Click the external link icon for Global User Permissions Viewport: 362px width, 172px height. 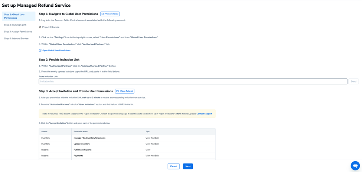click(40, 51)
